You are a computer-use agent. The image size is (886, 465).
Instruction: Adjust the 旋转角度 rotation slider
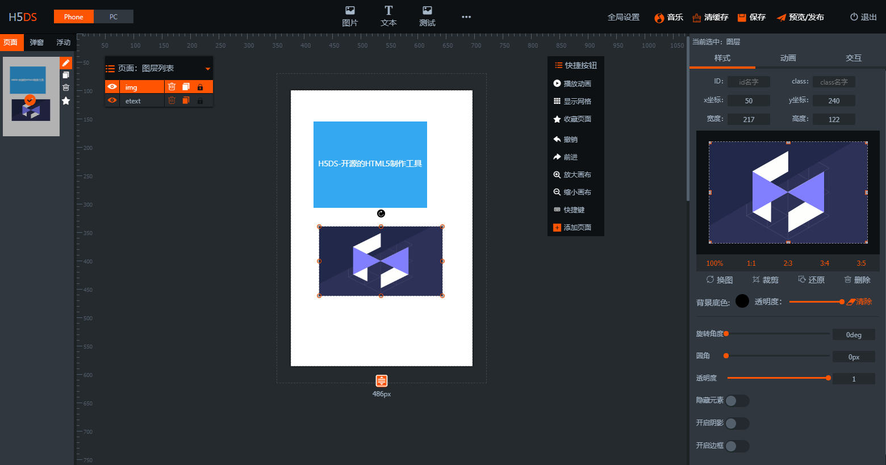coord(778,334)
